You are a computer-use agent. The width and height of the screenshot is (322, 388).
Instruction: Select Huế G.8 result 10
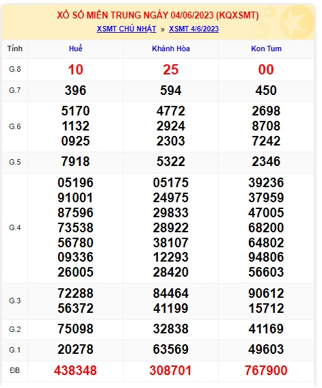(76, 70)
